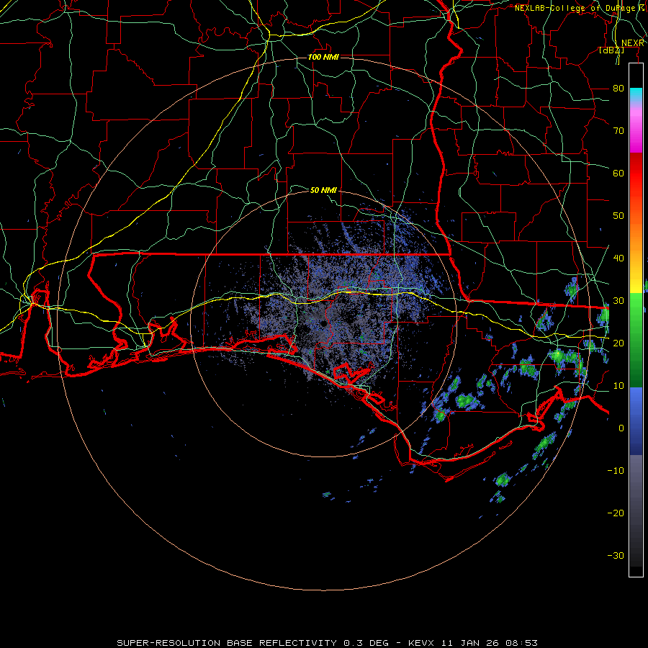The image size is (648, 648).
Task: Click the "NEXR" text near top right
Action: click(x=633, y=43)
